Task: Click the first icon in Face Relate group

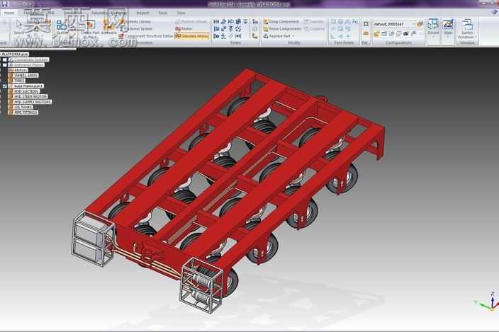Action: [333, 22]
